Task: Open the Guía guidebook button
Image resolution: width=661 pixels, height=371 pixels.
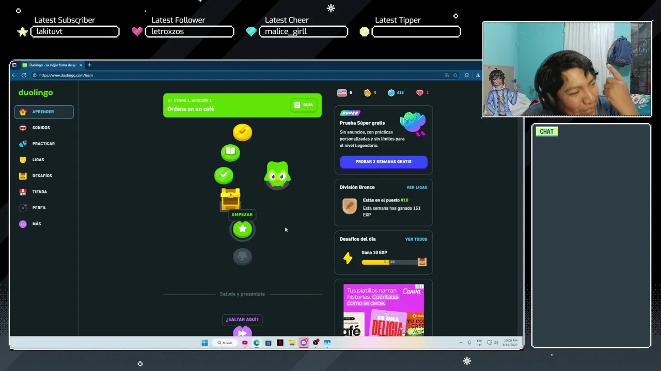Action: [x=303, y=105]
